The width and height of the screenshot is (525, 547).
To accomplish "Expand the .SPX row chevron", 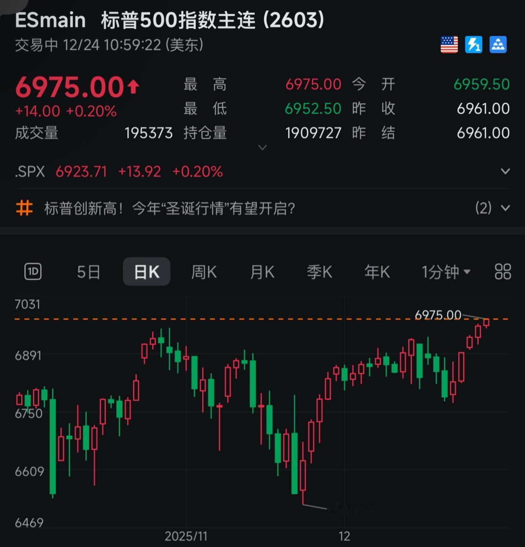I will [x=506, y=172].
